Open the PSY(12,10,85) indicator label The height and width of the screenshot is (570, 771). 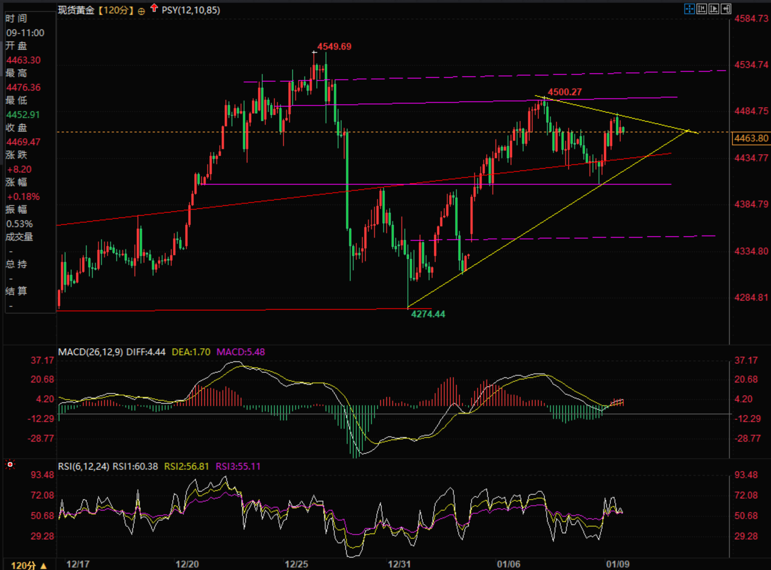tap(191, 10)
